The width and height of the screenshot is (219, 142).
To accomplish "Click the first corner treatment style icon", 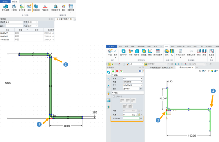I will pyautogui.click(x=122, y=101).
